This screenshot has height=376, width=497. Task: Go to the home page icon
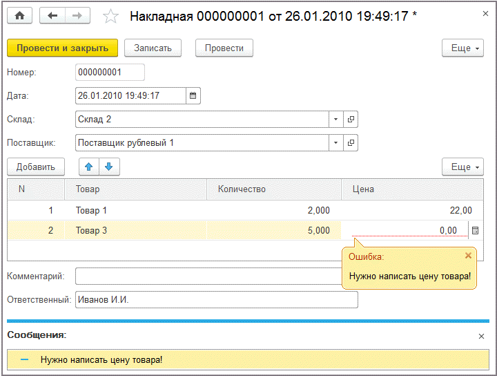point(19,15)
